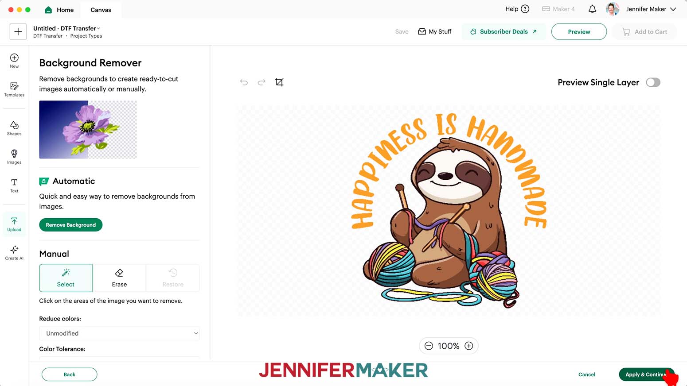This screenshot has height=386, width=687.
Task: Open Create AI in sidebar
Action: (x=14, y=253)
